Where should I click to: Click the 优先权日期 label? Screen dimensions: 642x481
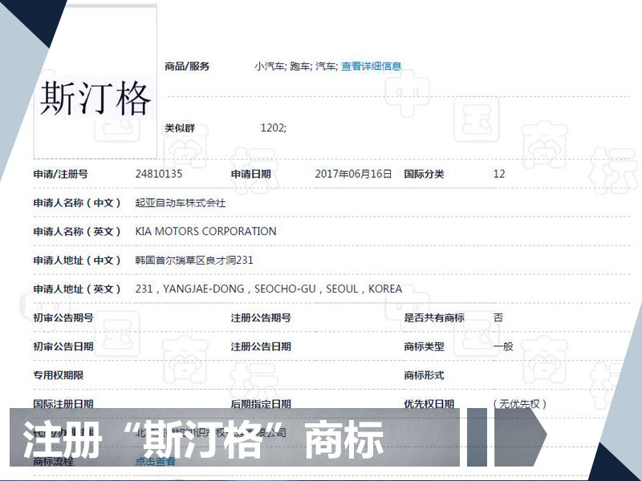(429, 404)
